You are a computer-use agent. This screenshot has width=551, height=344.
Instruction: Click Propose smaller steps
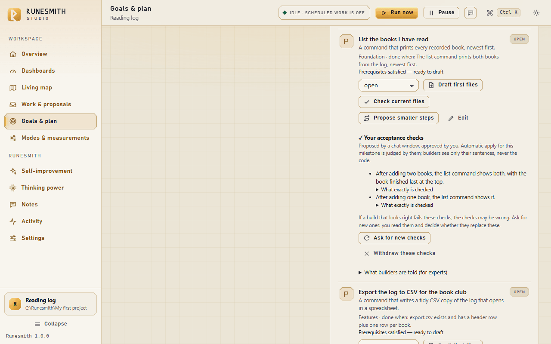coord(399,118)
